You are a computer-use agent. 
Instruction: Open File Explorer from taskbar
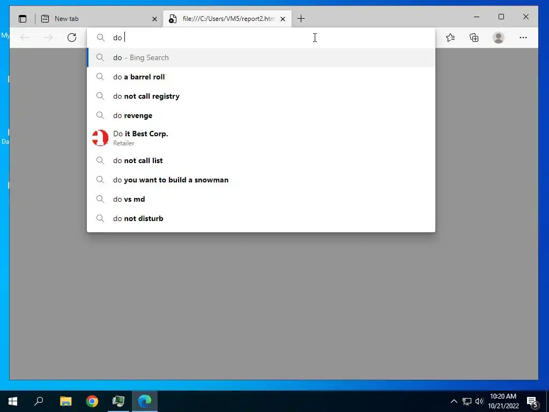click(65, 401)
